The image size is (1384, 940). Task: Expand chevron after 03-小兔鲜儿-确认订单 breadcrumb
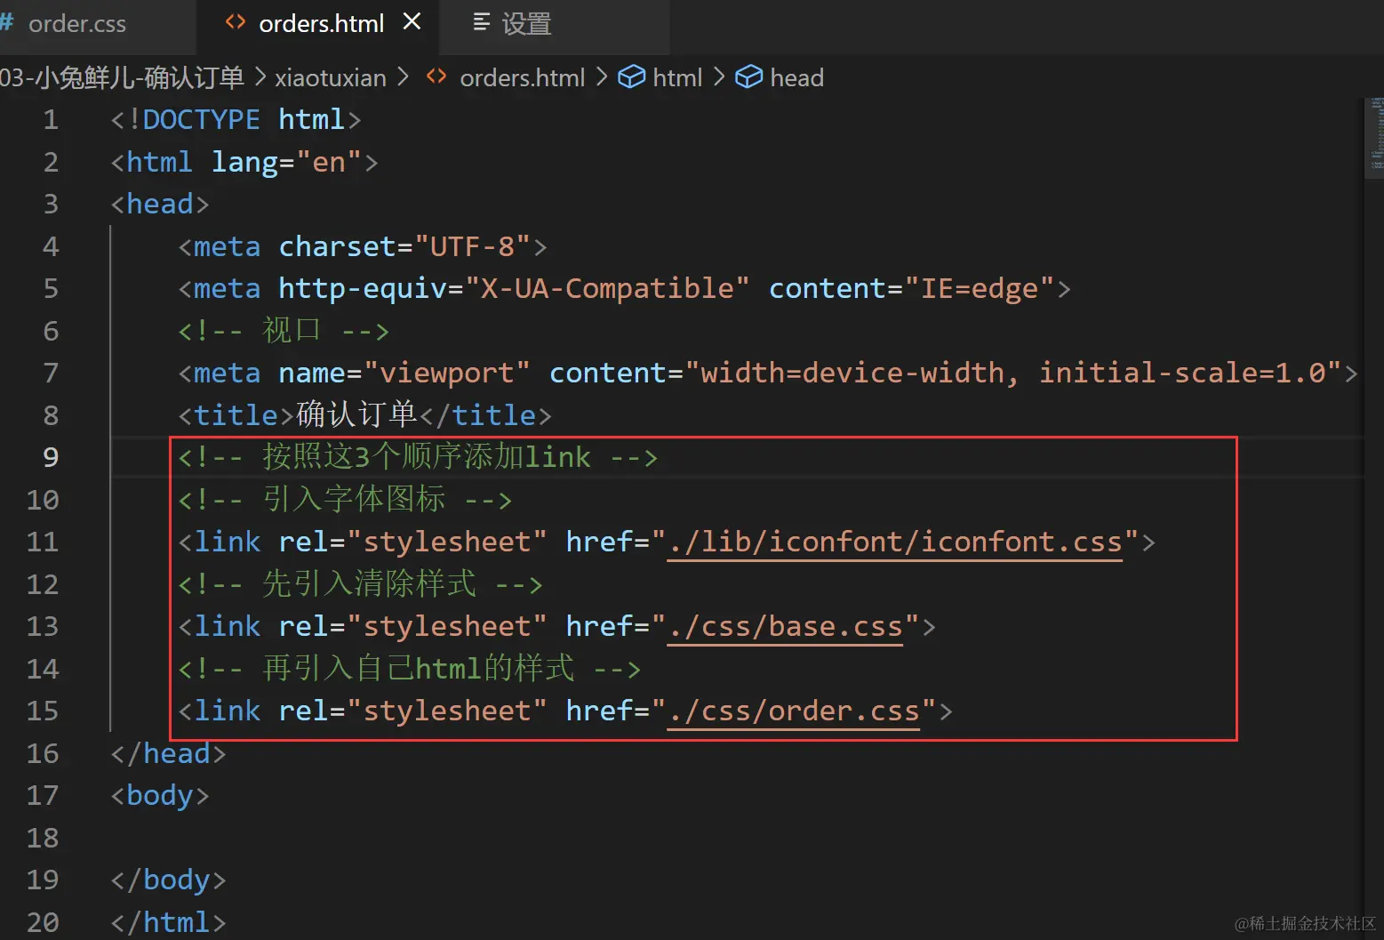click(260, 77)
